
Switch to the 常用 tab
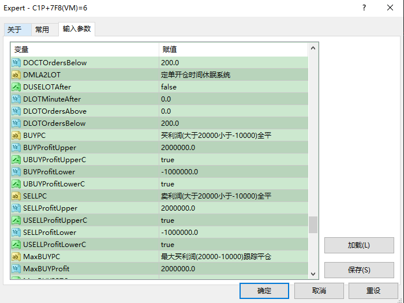(44, 29)
